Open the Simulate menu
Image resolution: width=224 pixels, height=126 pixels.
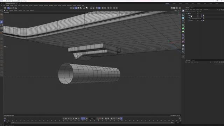pyautogui.click(x=51, y=6)
